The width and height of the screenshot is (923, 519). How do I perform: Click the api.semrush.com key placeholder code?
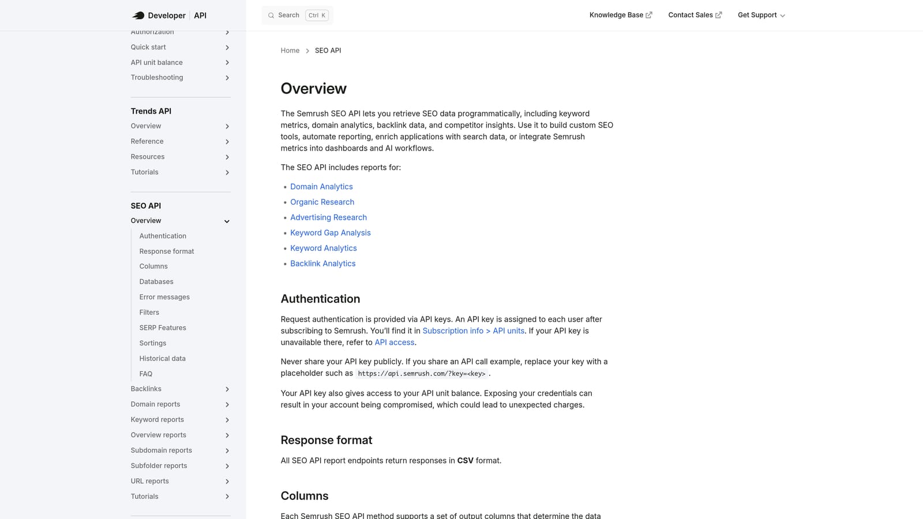pos(422,374)
